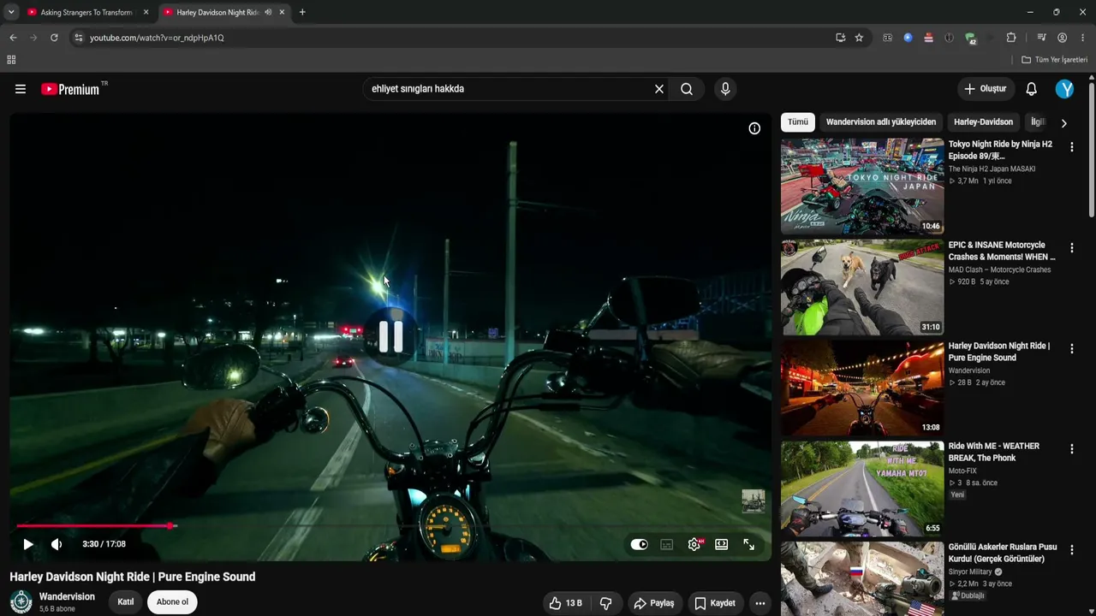Enter fullscreen mode
The image size is (1096, 616).
[749, 544]
